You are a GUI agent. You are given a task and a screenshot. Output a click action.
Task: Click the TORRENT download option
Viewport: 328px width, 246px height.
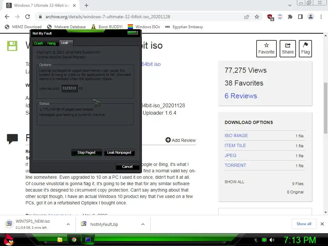pos(235,166)
